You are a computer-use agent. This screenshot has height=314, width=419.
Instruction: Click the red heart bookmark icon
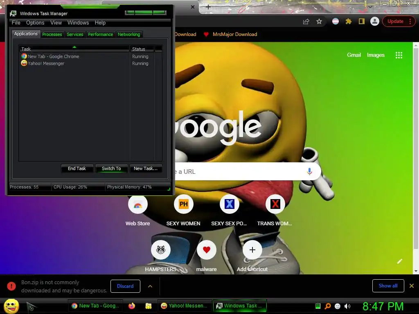coord(206,34)
